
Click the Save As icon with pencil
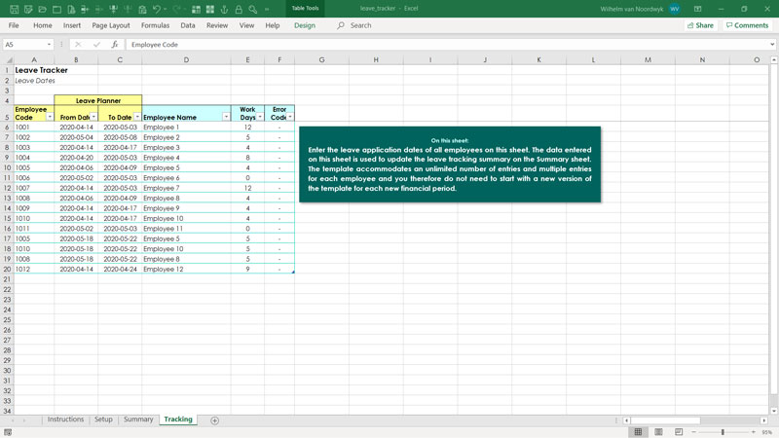[28, 10]
